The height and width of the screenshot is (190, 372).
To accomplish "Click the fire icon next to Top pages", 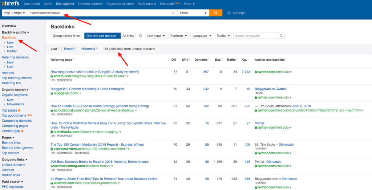I will [x=19, y=110].
